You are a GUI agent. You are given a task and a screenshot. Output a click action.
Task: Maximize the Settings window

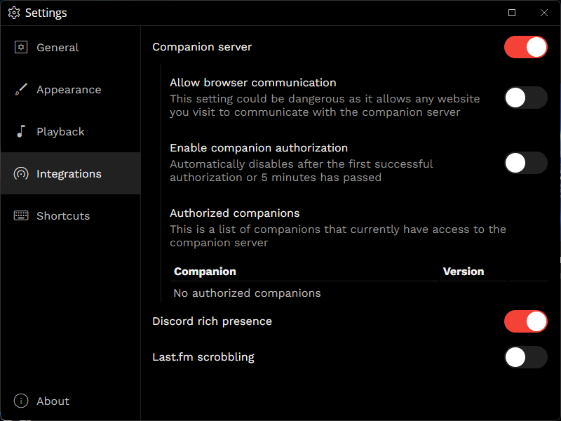(x=512, y=13)
